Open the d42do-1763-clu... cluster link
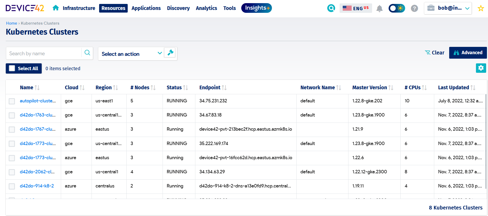488x216 pixels. pyautogui.click(x=38, y=115)
